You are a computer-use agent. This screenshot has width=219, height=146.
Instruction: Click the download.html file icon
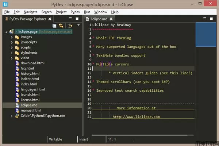coord(17,63)
